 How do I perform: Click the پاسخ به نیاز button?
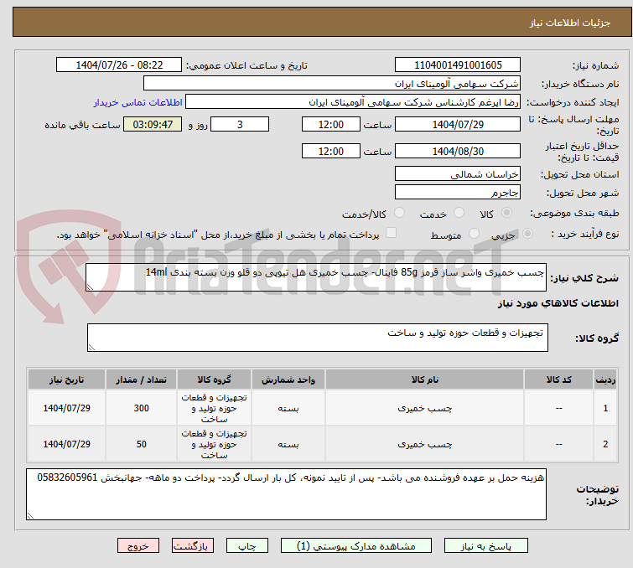[x=485, y=546]
